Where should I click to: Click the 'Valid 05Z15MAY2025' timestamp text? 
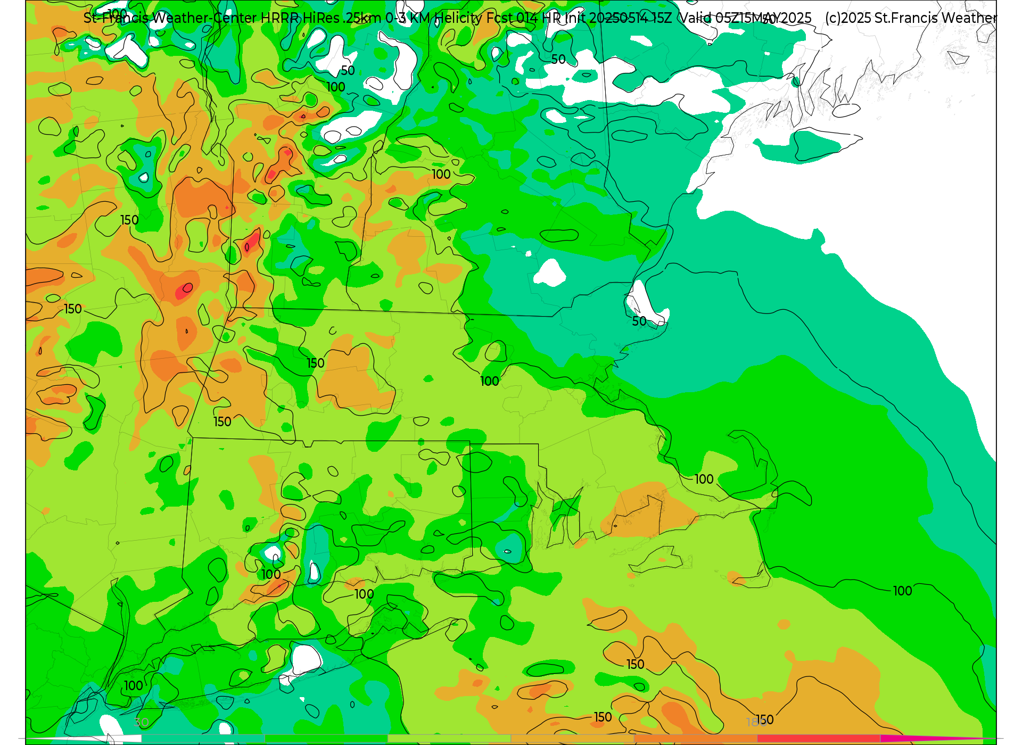click(745, 18)
